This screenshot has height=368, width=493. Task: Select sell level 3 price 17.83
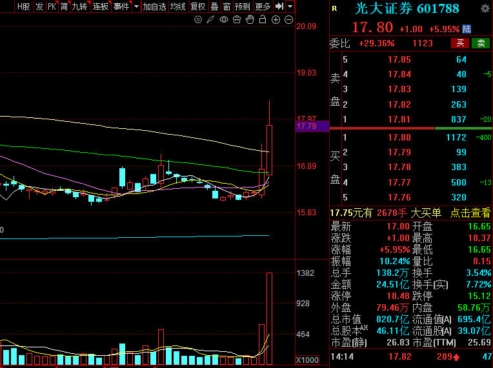[x=399, y=89]
